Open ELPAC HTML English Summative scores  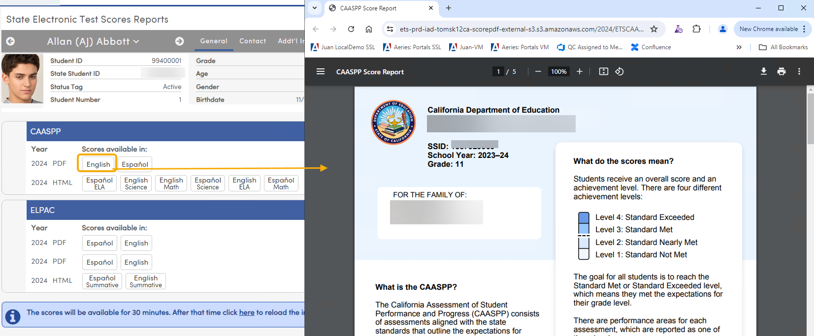click(x=146, y=281)
